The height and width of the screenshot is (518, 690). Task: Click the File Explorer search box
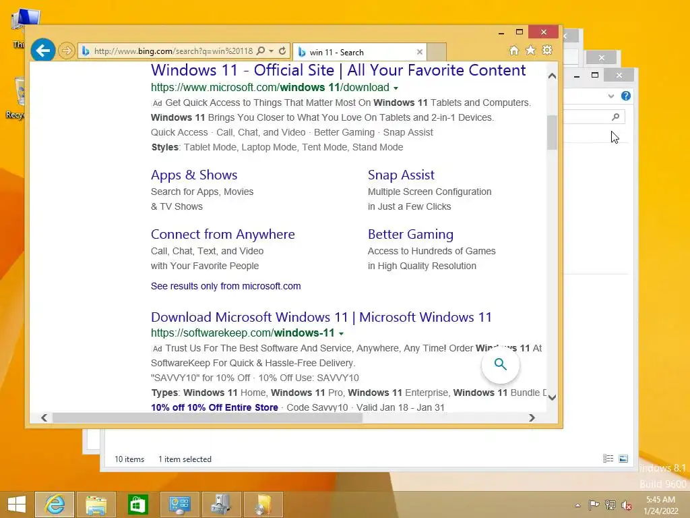(594, 117)
